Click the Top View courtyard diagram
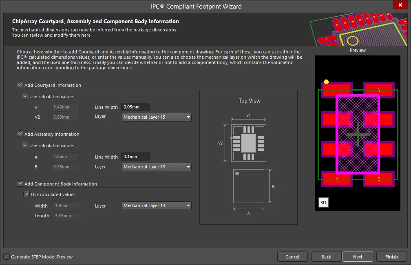The height and width of the screenshot is (265, 411). (248, 143)
